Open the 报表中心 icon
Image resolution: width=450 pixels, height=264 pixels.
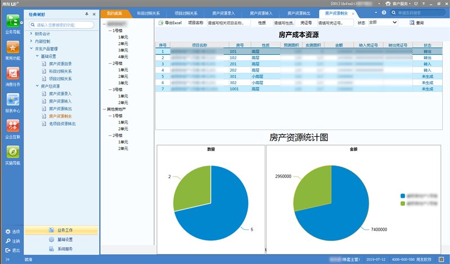(x=13, y=100)
